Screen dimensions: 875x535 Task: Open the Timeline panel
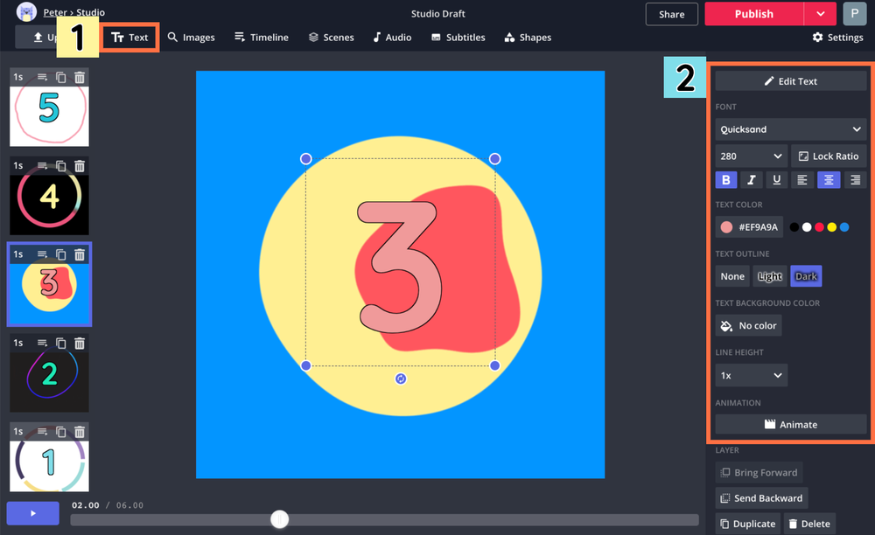(x=261, y=38)
